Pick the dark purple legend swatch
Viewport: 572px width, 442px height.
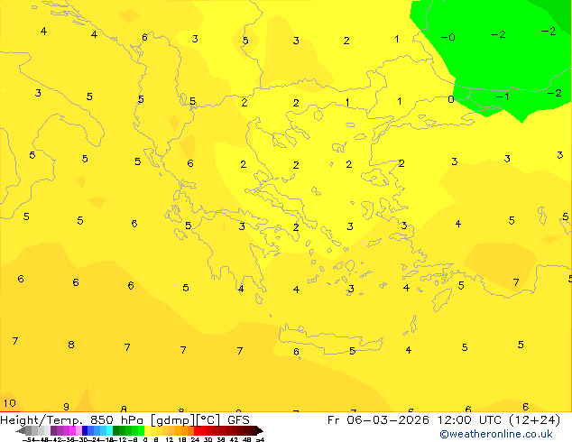pos(53,431)
